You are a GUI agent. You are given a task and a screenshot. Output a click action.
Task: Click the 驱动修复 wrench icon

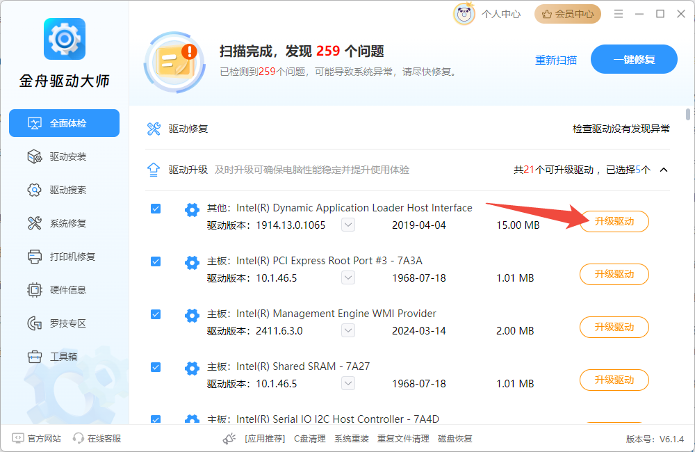coord(154,129)
